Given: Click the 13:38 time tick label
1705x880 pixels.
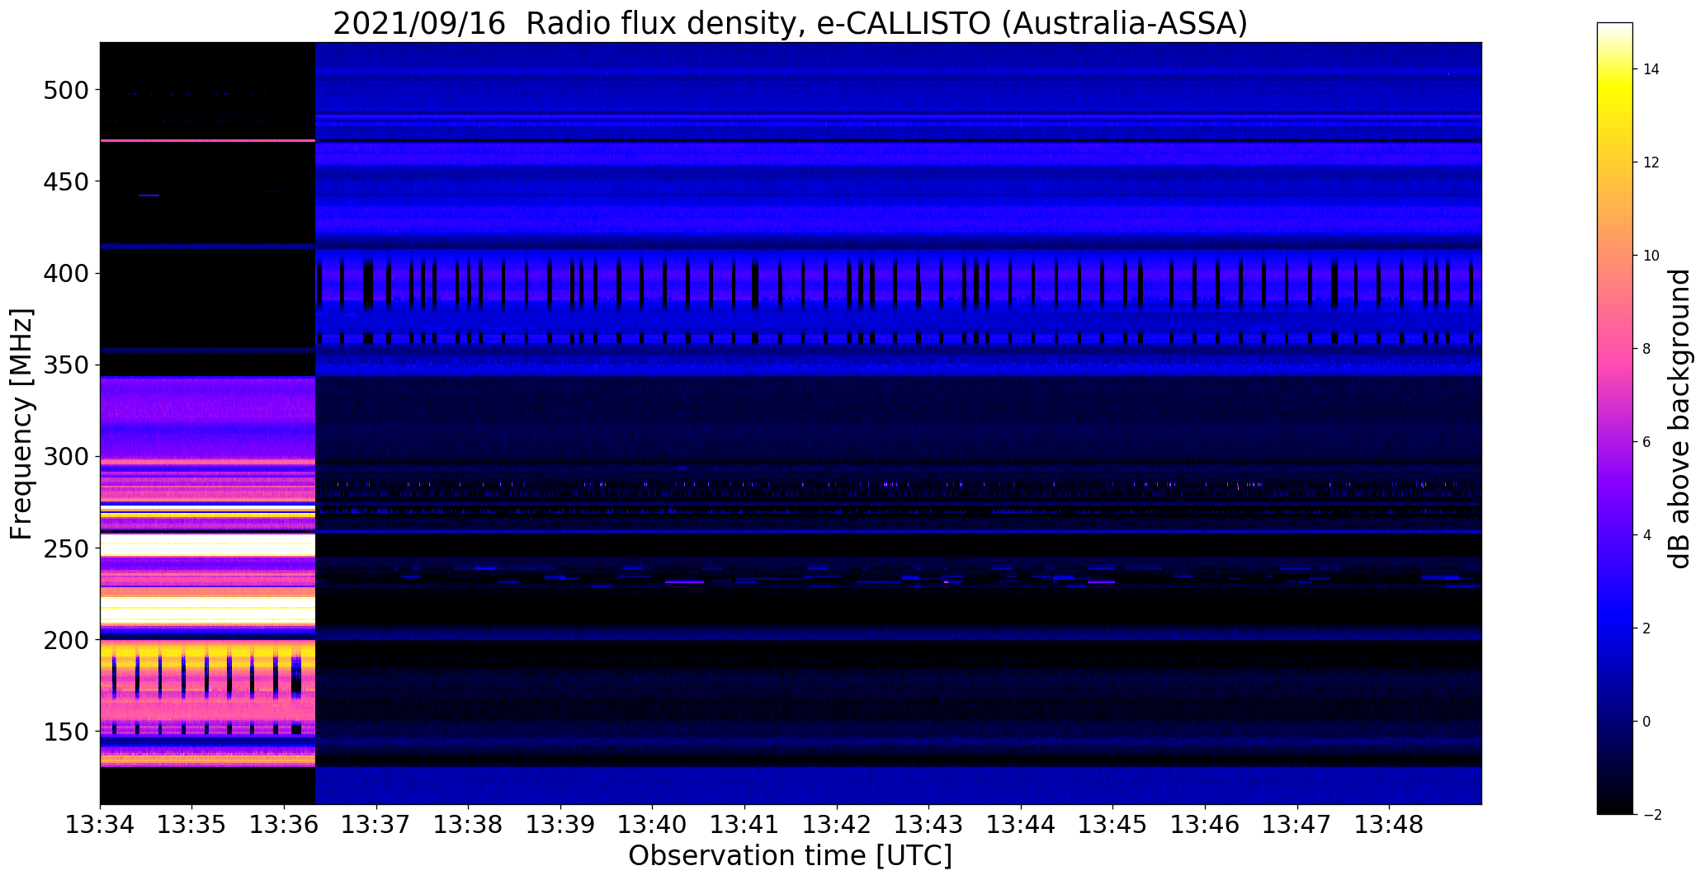Looking at the screenshot, I should pyautogui.click(x=469, y=825).
